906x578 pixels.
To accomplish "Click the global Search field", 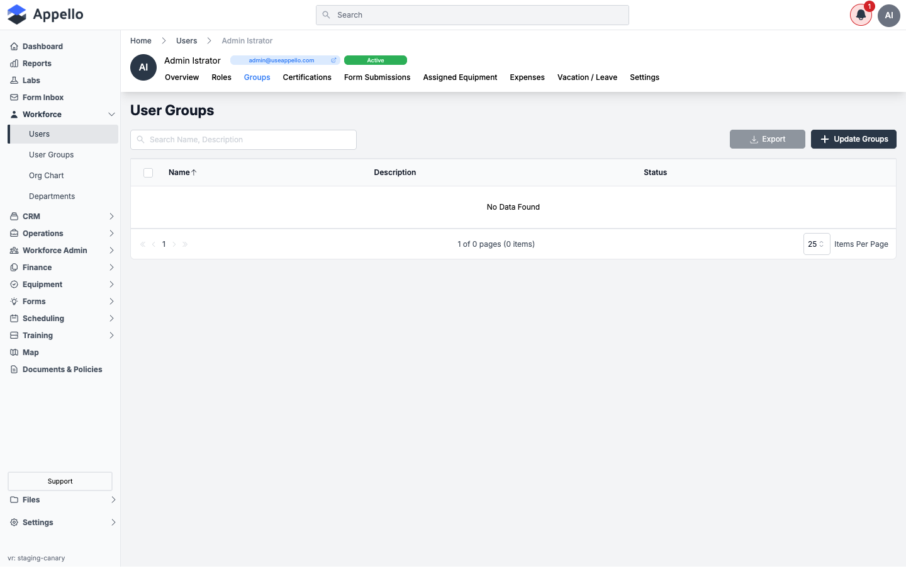I will [473, 15].
